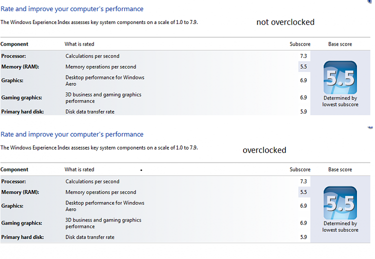Click the top Gaming graphics 6.9 subscore
Viewport: 375px width, 259px height.
coord(303,97)
